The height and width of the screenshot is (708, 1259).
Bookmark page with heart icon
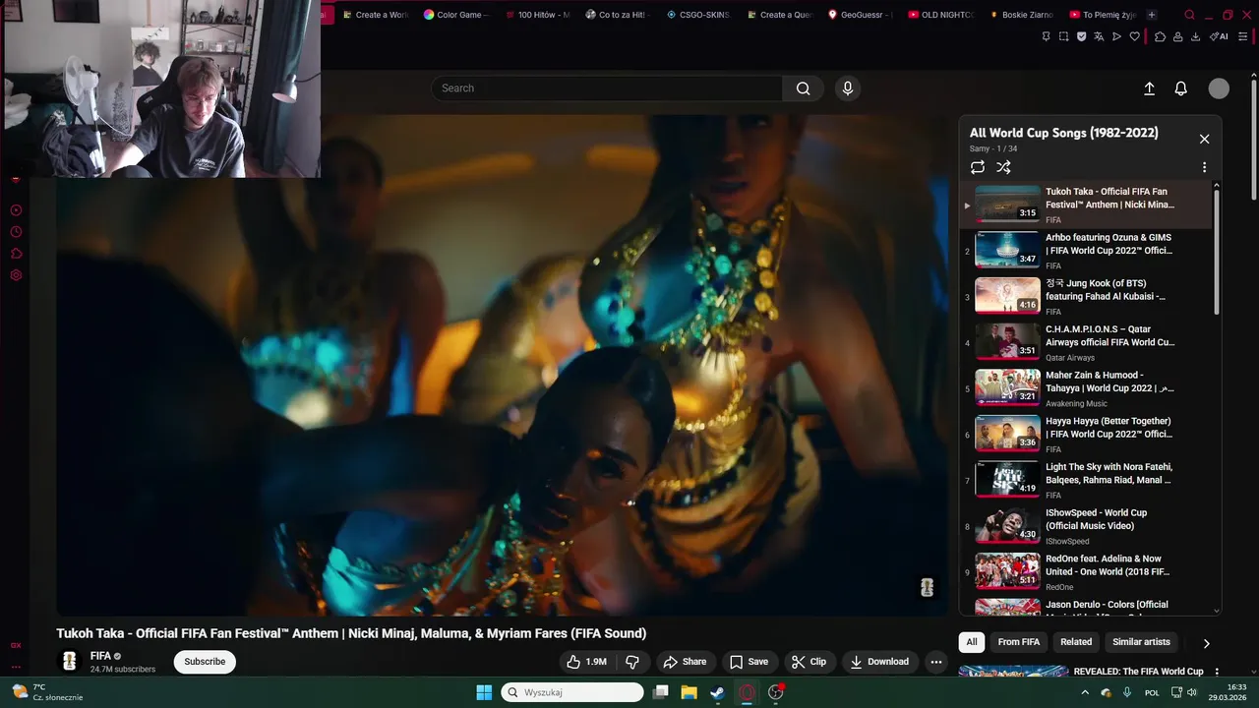click(1134, 36)
